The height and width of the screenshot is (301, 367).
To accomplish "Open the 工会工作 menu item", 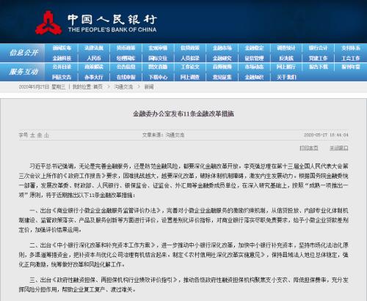I will pyautogui.click(x=351, y=58).
